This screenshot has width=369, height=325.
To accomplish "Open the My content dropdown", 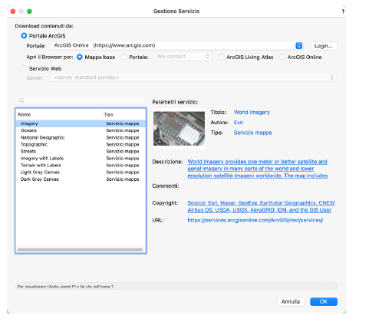I will click(x=183, y=57).
